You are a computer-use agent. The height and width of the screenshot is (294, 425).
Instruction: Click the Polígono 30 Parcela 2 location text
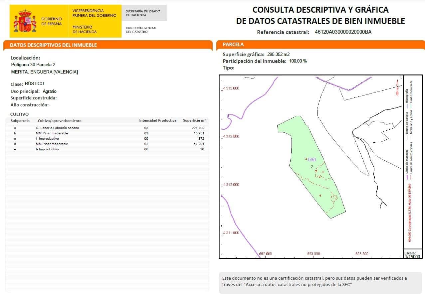click(x=33, y=65)
